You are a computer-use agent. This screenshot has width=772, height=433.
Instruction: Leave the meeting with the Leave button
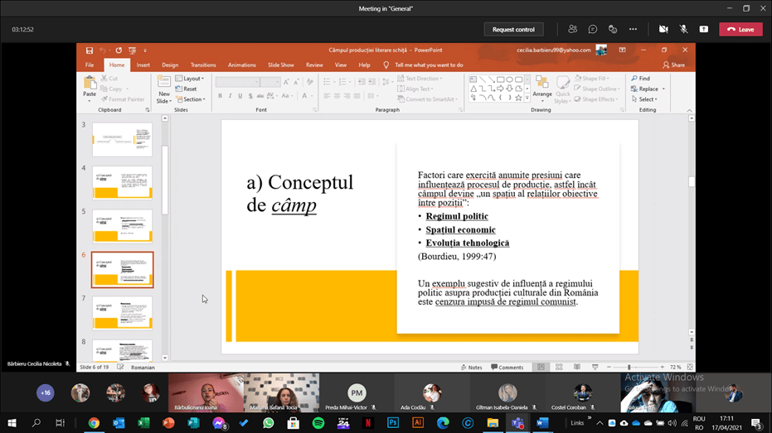click(740, 29)
